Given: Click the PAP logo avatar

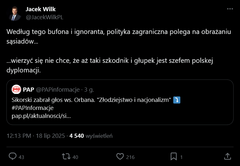Looking at the screenshot, I should pos(16,89).
